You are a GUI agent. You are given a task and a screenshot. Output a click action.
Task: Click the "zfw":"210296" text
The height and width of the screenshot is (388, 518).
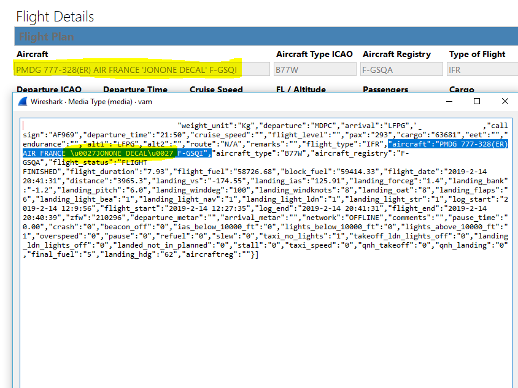tap(96, 218)
